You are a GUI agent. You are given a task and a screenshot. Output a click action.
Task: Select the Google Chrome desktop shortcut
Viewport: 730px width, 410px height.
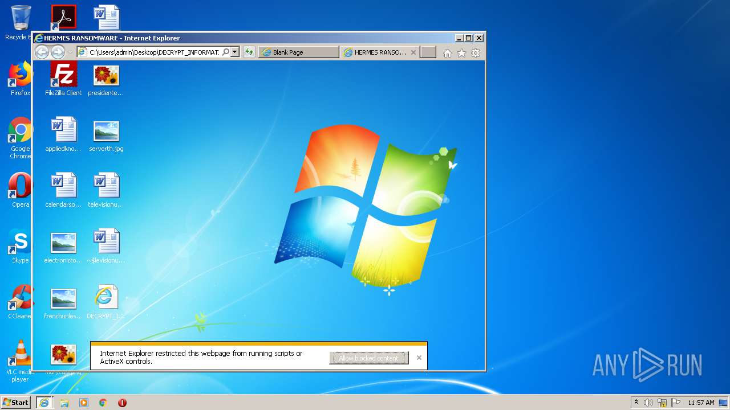click(x=20, y=138)
